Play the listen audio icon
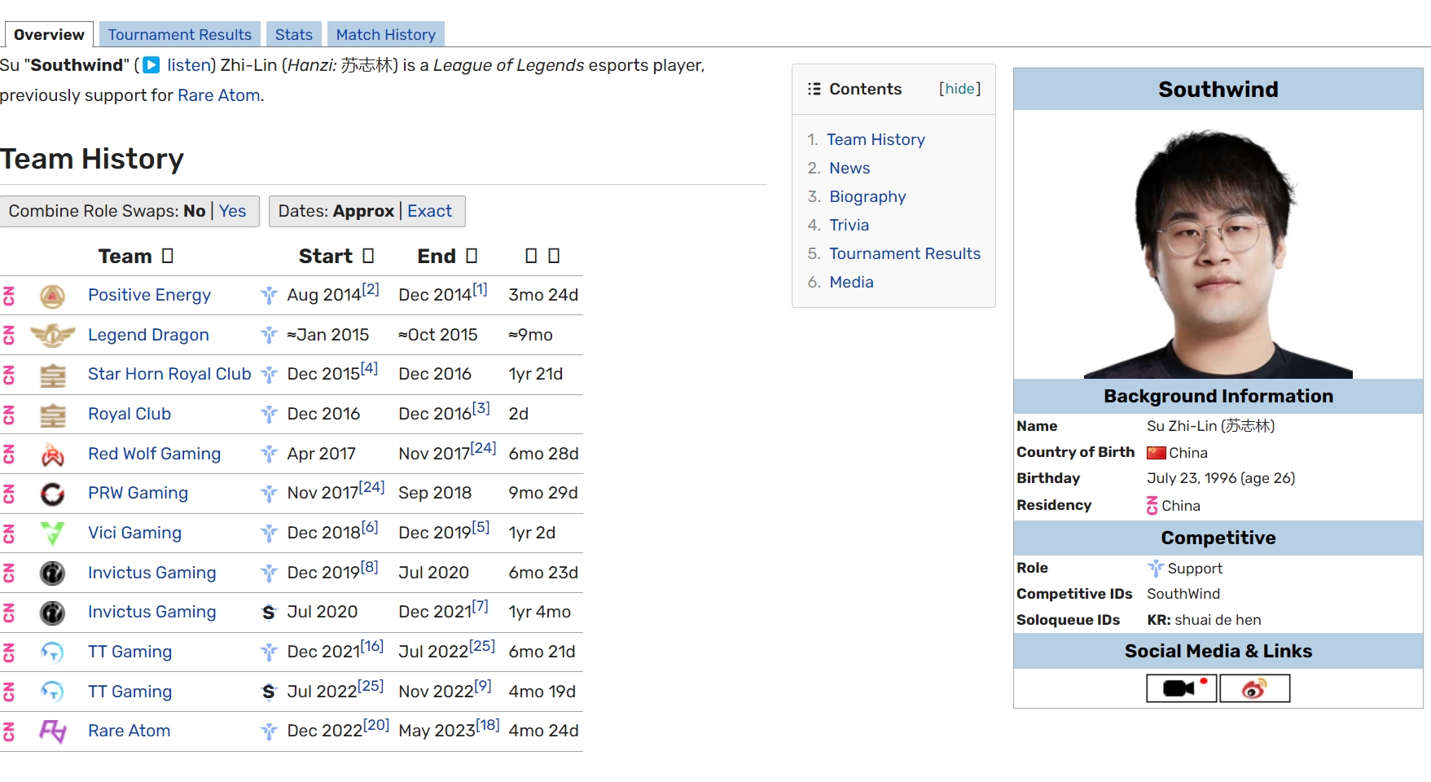The height and width of the screenshot is (782, 1431). click(151, 65)
